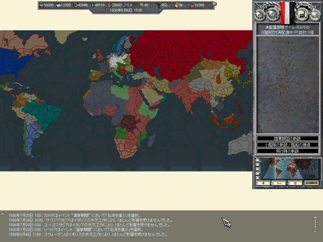Image resolution: width=323 pixels, height=242 pixels.
Task: Click the energy icon beside 58390
Action: pos(41,5)
